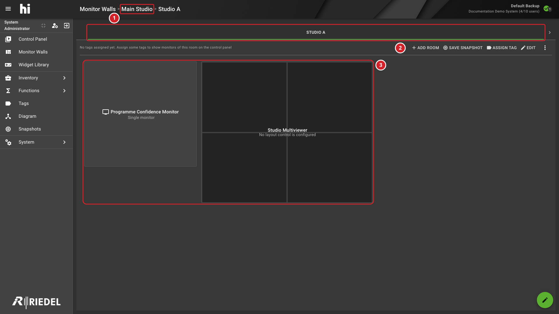Click 'Single monitor' subtitle text
This screenshot has height=314, width=559.
tap(141, 118)
